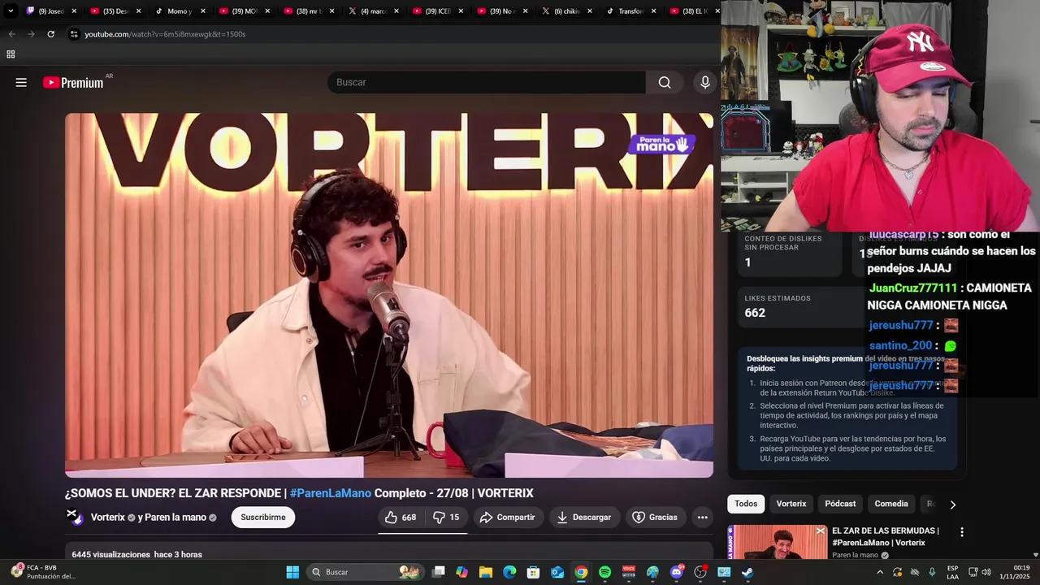Viewport: 1040px width, 585px height.
Task: Open system tray microphone indicator
Action: pyautogui.click(x=932, y=572)
